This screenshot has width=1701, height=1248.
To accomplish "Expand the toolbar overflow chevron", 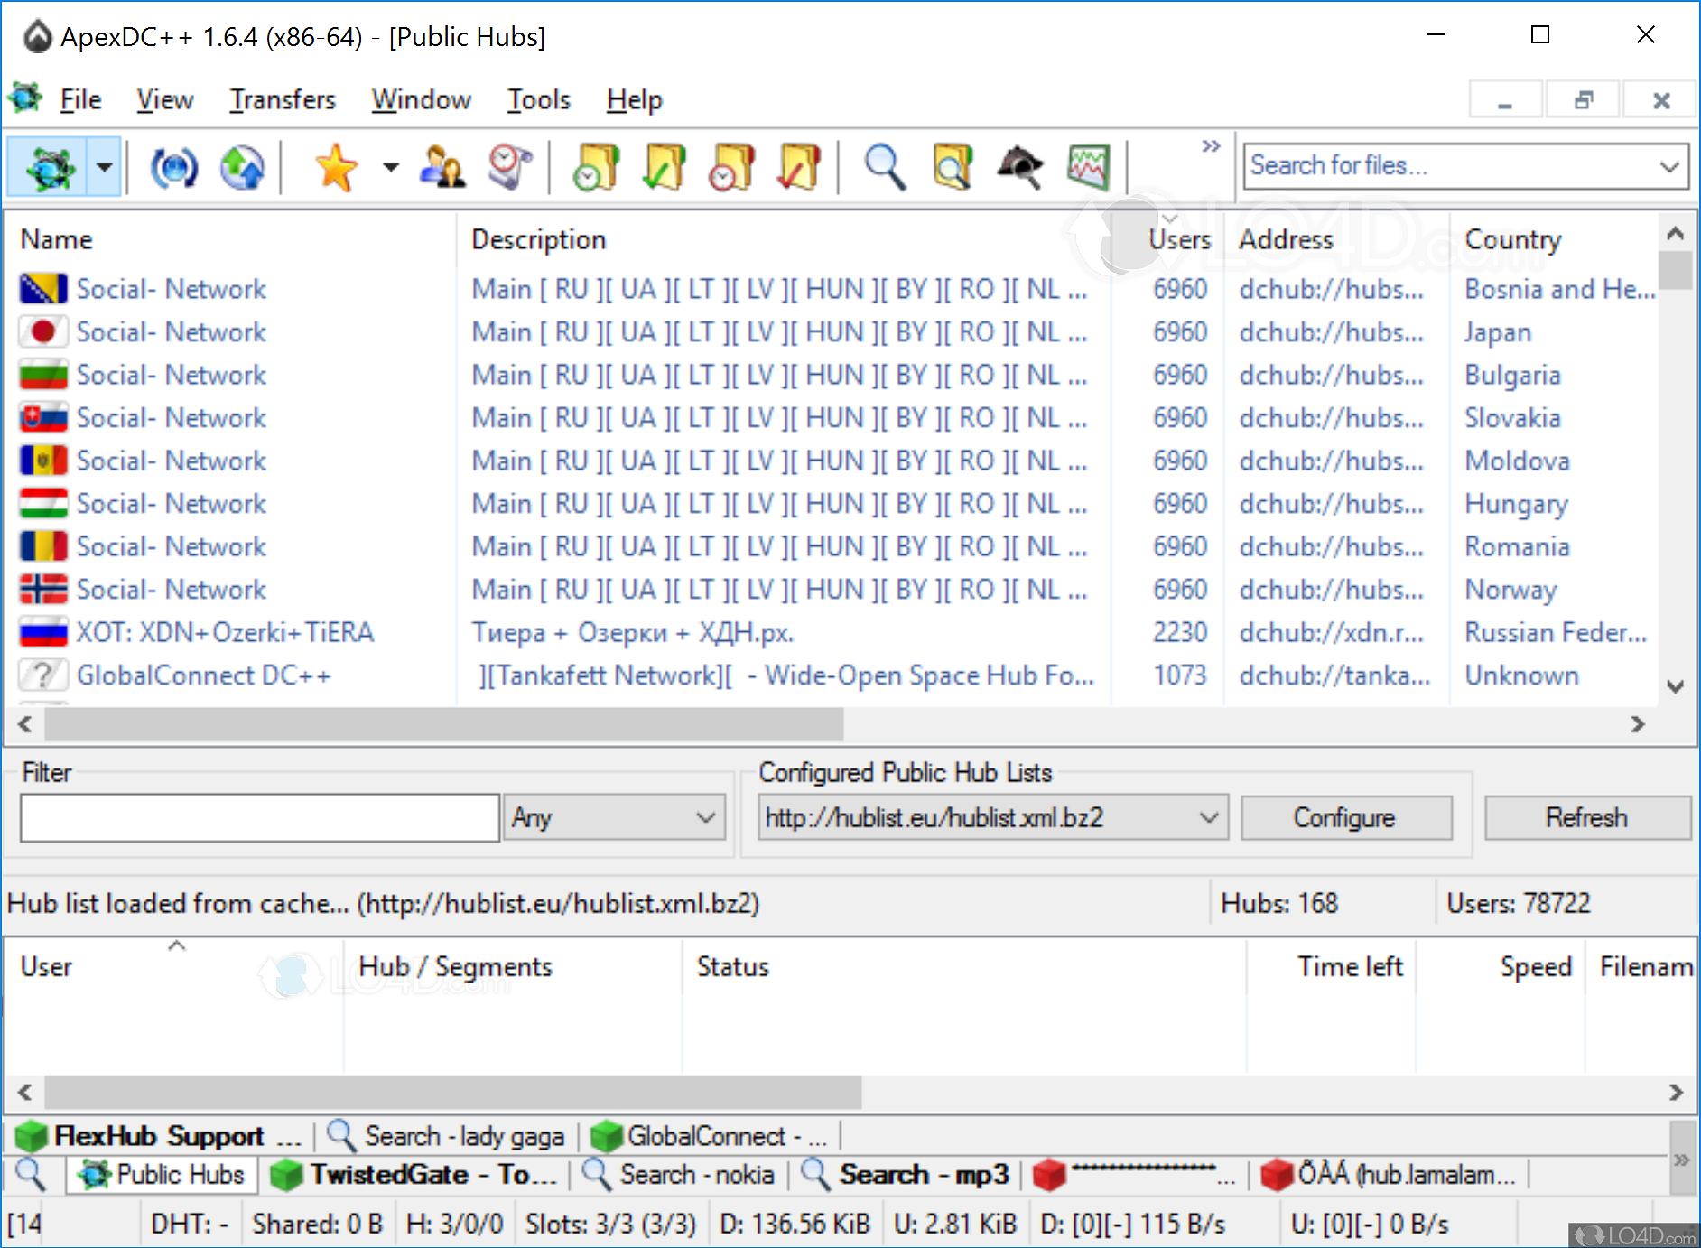I will pyautogui.click(x=1211, y=146).
